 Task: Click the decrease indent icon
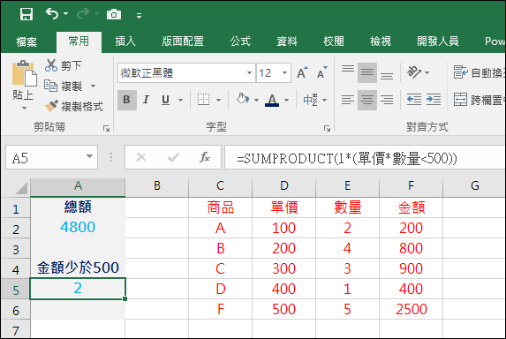(x=414, y=100)
